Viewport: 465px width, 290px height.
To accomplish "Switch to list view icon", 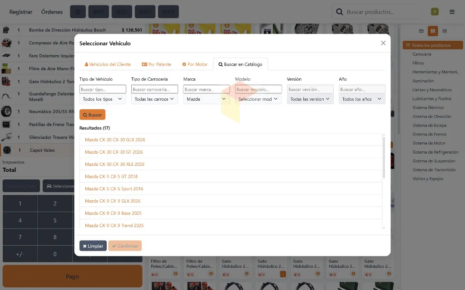I will (444, 31).
